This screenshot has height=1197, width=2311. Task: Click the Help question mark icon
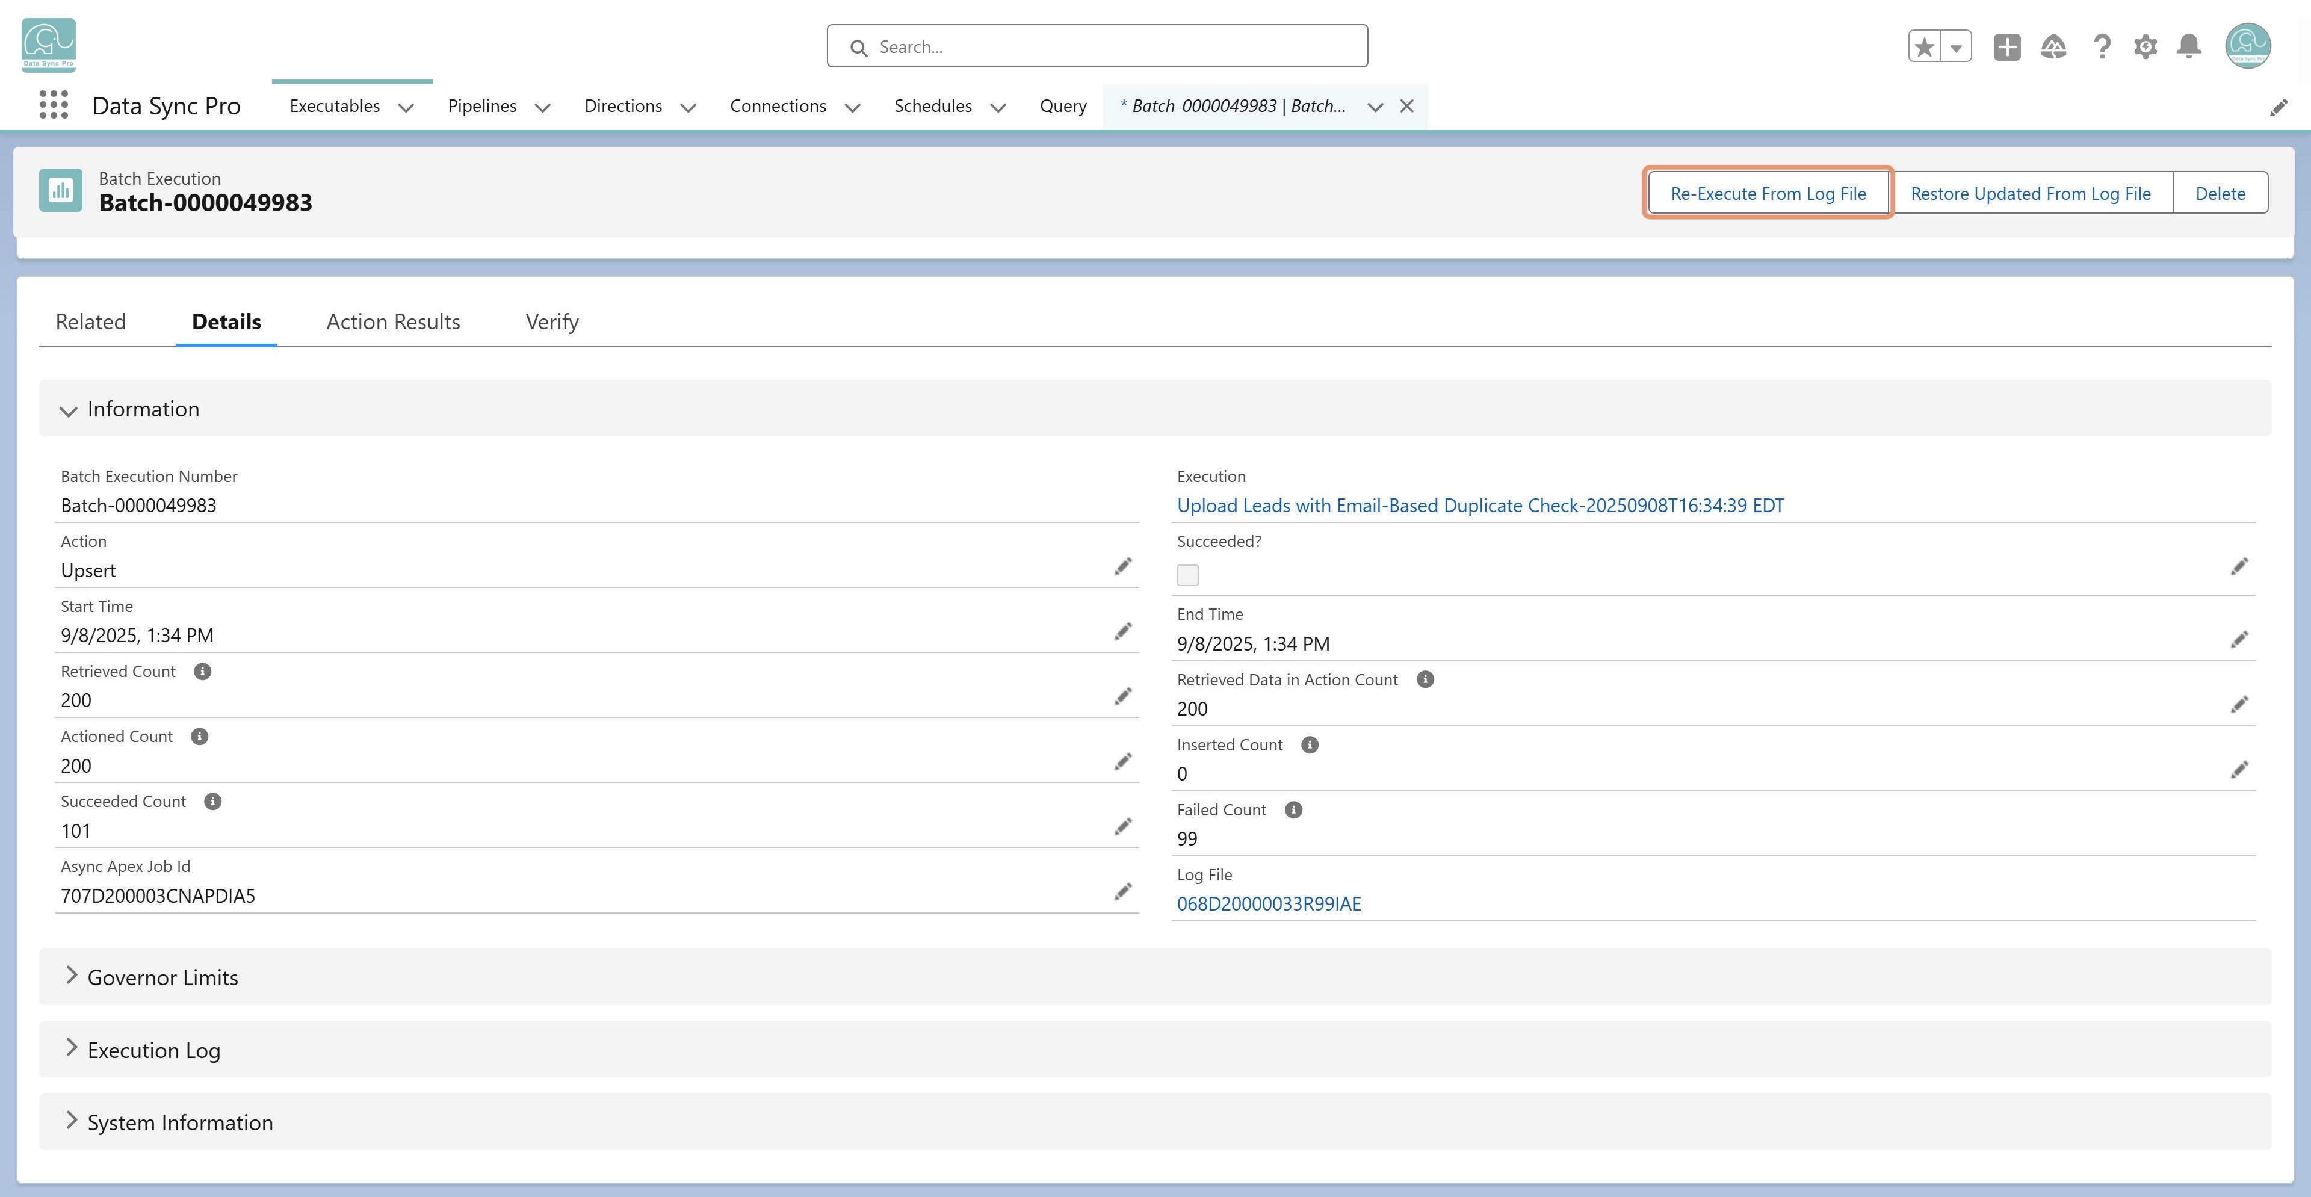point(2101,47)
